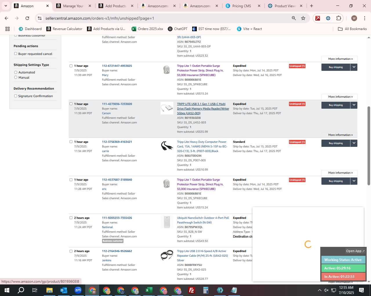The width and height of the screenshot is (371, 296).
Task: Open the ChatGPT bookmark
Action: click(x=178, y=29)
